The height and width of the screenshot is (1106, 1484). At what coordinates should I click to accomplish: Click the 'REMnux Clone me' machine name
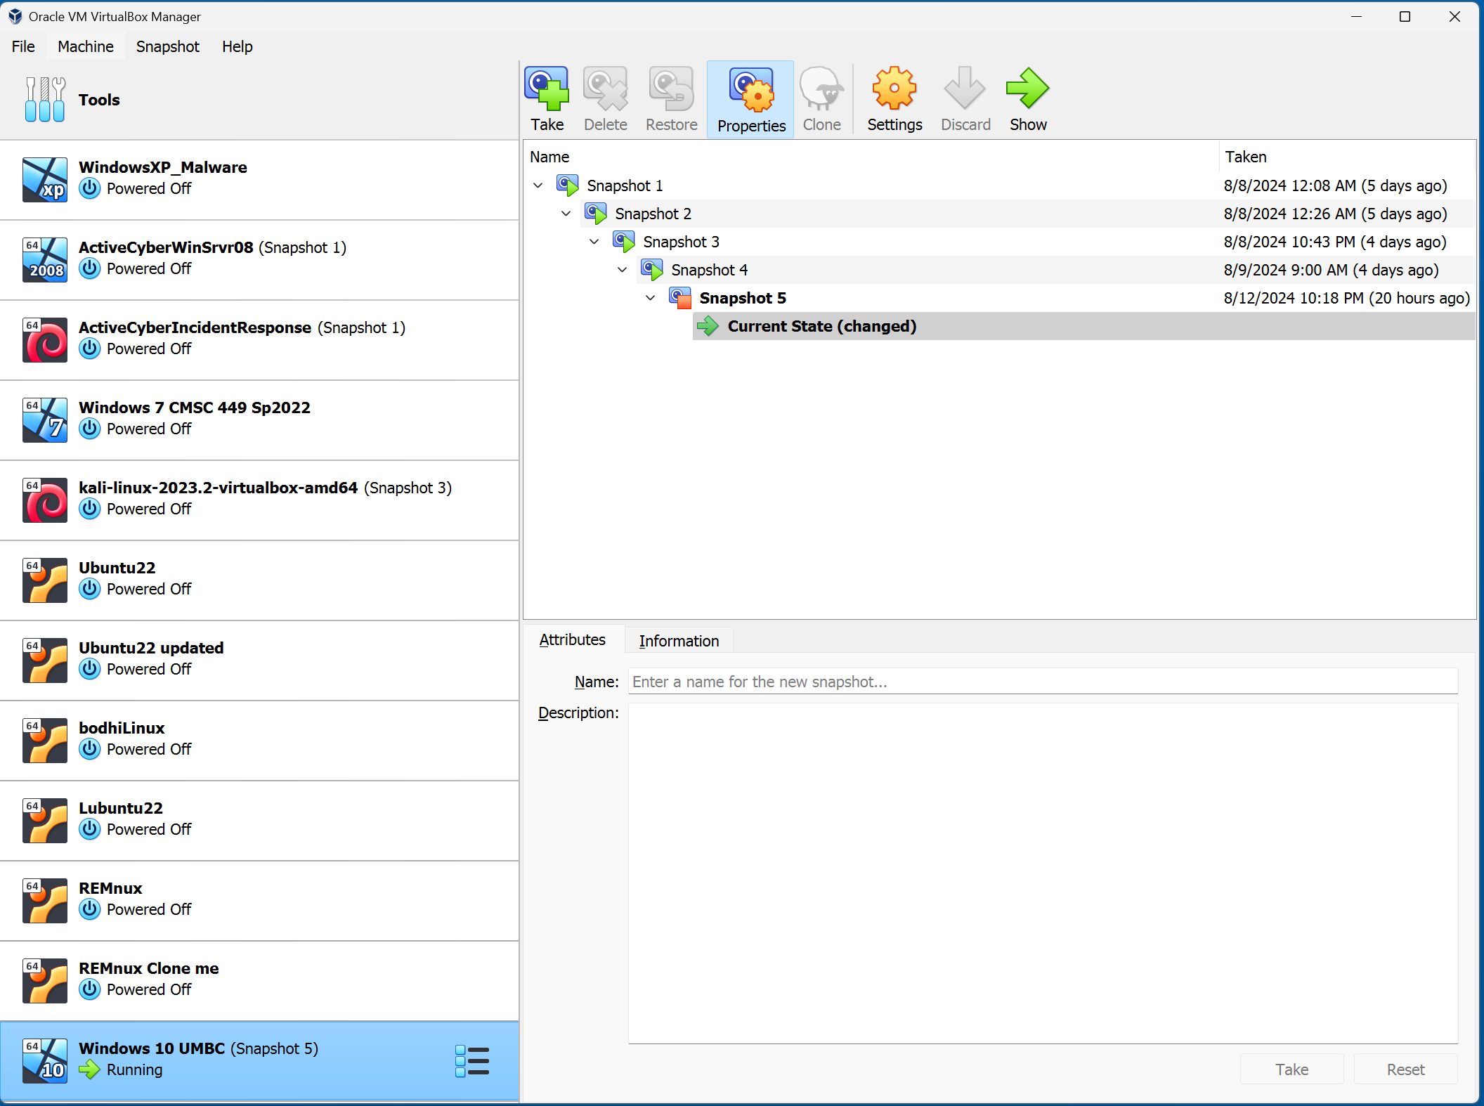(149, 968)
